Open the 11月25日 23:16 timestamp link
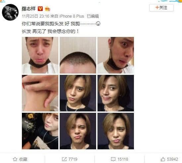The height and width of the screenshot is (163, 182). click(35, 16)
